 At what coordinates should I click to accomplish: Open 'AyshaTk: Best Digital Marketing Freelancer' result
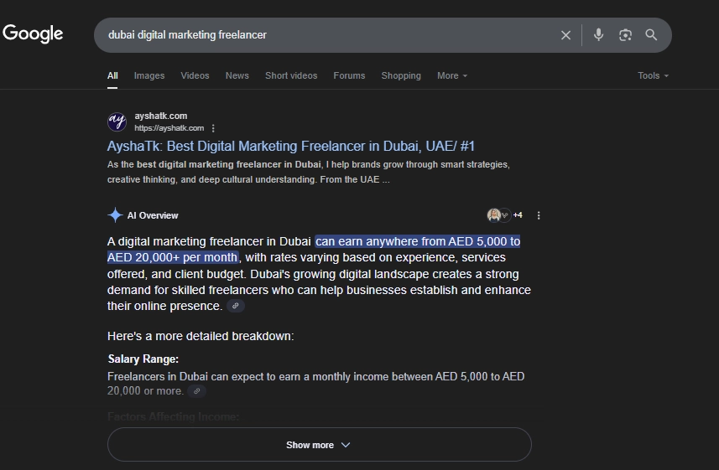click(291, 146)
